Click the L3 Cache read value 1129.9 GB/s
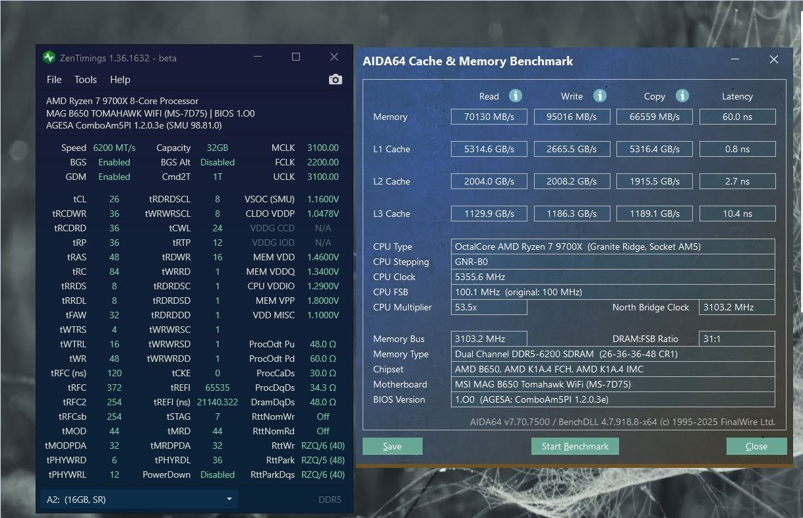803x518 pixels. coord(489,214)
